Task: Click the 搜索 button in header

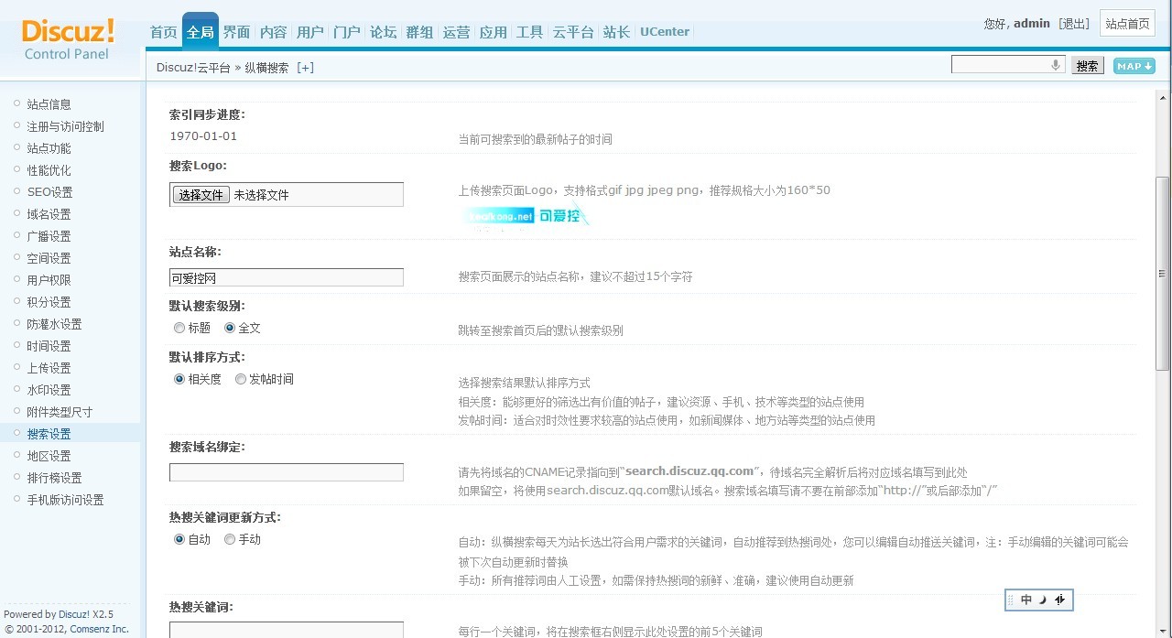Action: click(1087, 66)
